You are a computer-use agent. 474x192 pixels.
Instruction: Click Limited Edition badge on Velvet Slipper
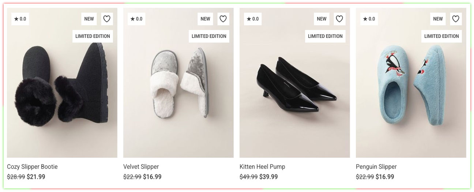(209, 36)
